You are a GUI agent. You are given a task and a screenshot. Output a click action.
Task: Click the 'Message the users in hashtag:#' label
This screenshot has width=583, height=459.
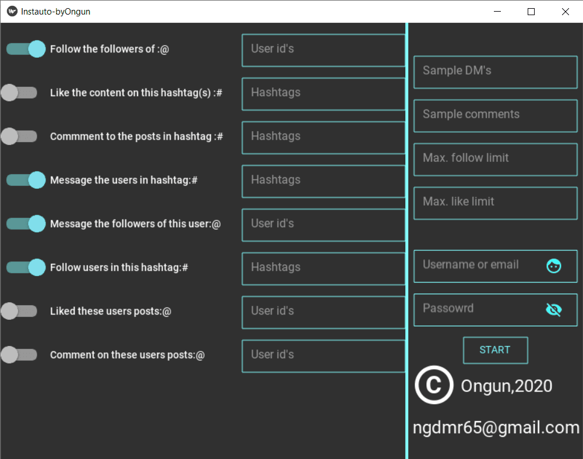click(124, 180)
